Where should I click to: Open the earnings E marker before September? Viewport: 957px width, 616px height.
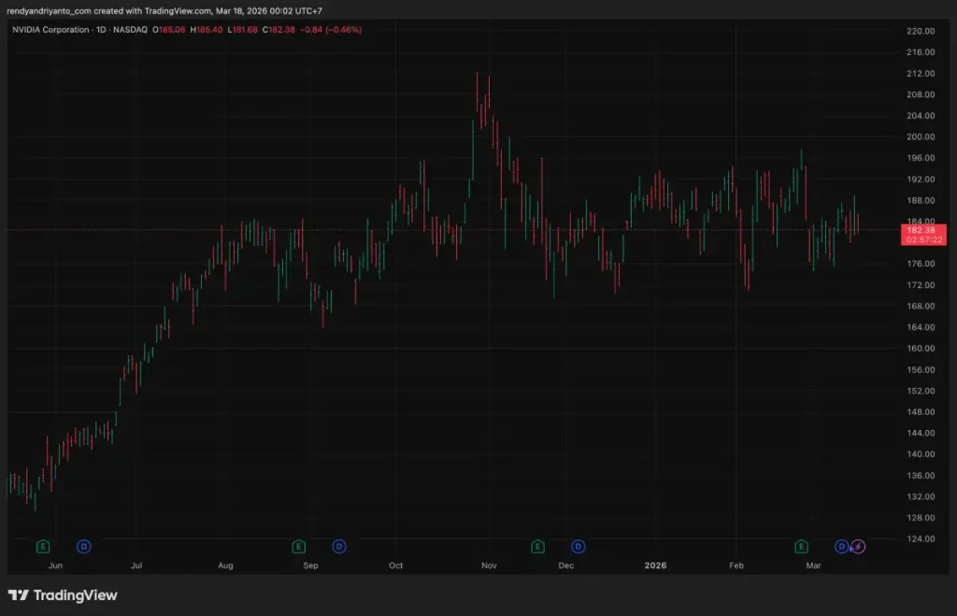point(298,546)
